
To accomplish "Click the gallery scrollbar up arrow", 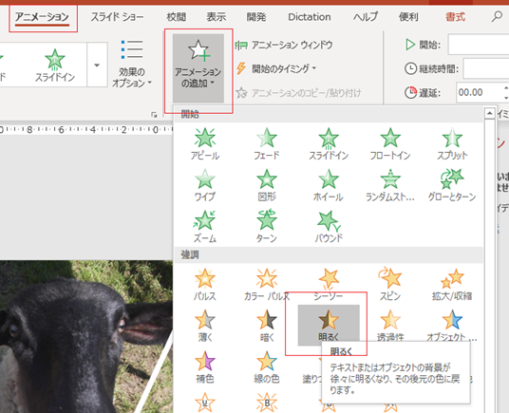I will [x=489, y=113].
